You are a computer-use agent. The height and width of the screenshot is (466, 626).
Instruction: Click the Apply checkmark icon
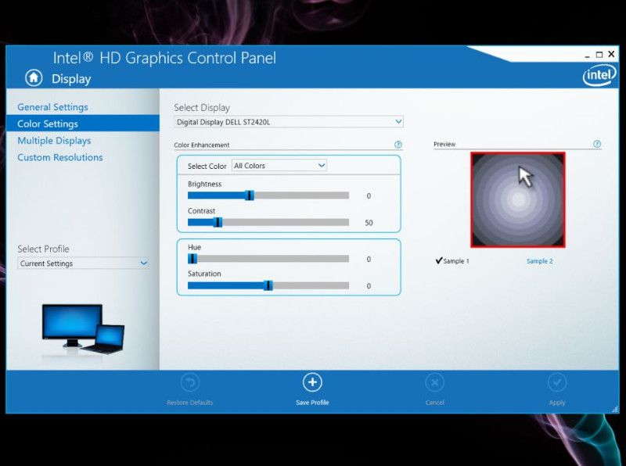pyautogui.click(x=557, y=383)
